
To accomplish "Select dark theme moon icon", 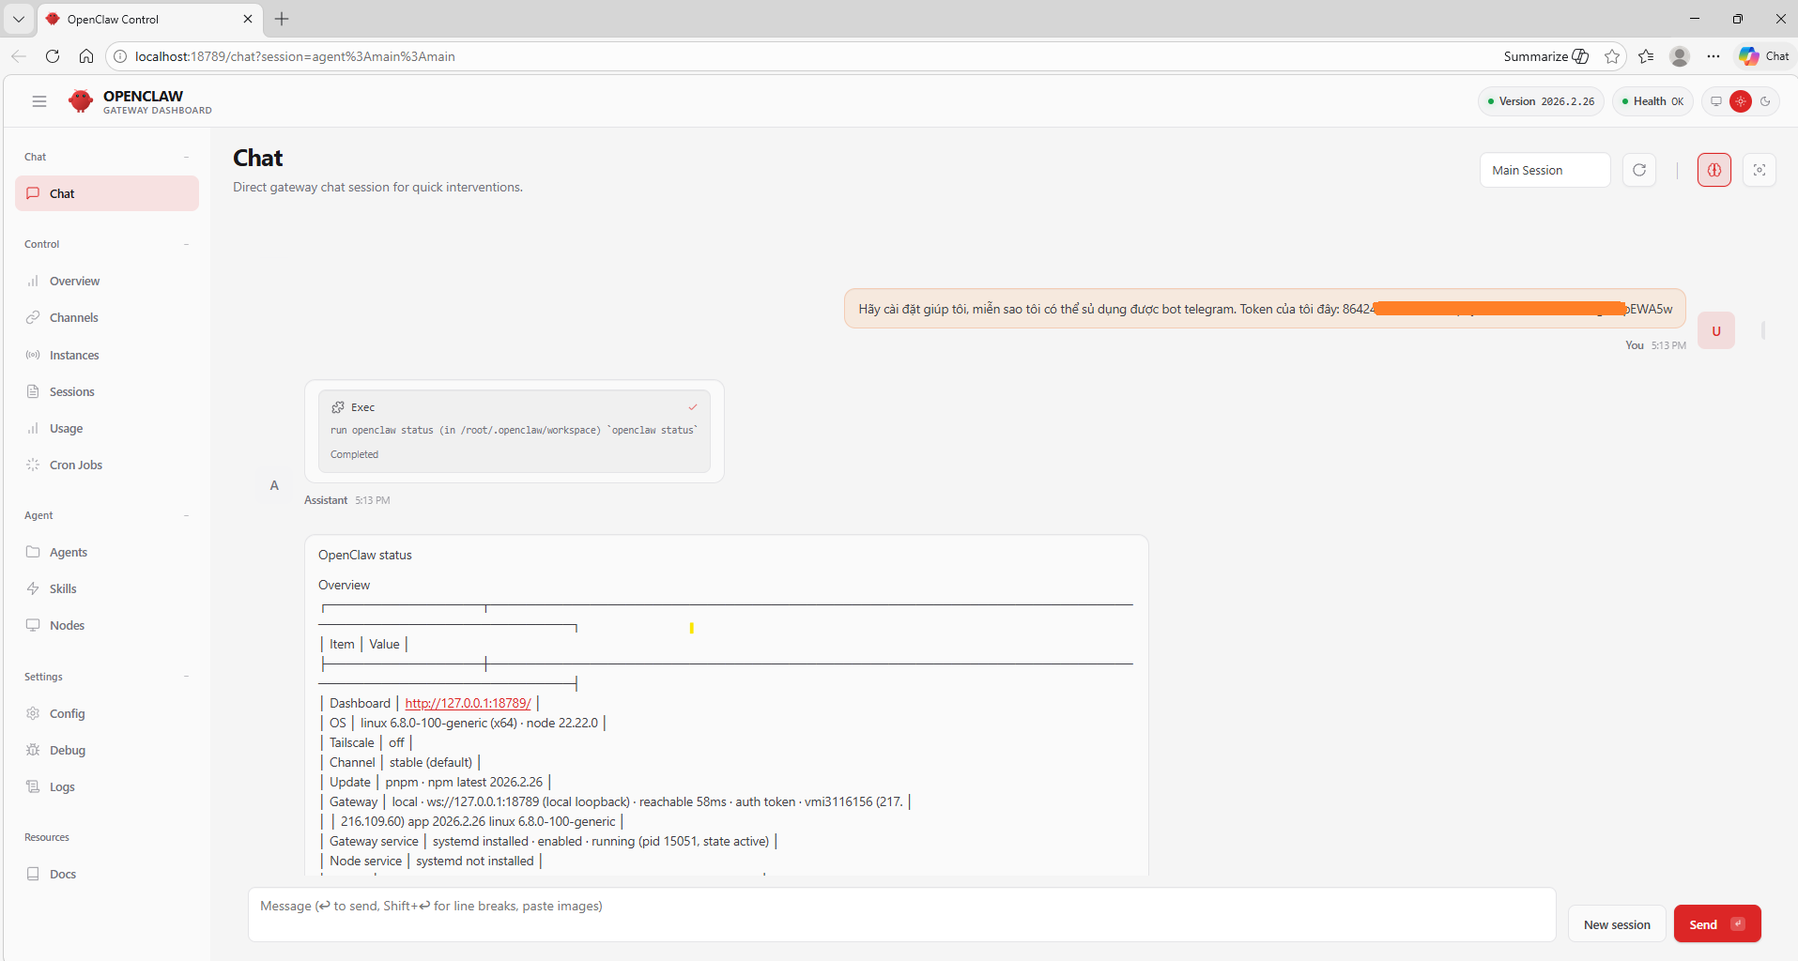I will 1765,101.
